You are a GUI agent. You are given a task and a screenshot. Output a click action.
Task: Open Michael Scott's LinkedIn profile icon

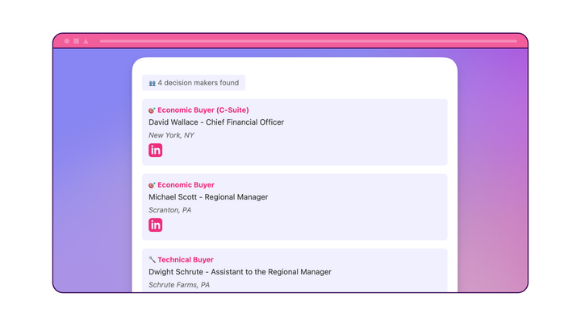pos(156,225)
